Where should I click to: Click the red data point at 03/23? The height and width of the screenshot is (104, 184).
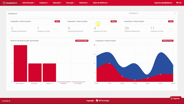click(160, 75)
